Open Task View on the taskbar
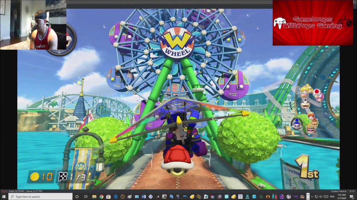The width and height of the screenshot is (357, 200). click(x=86, y=197)
